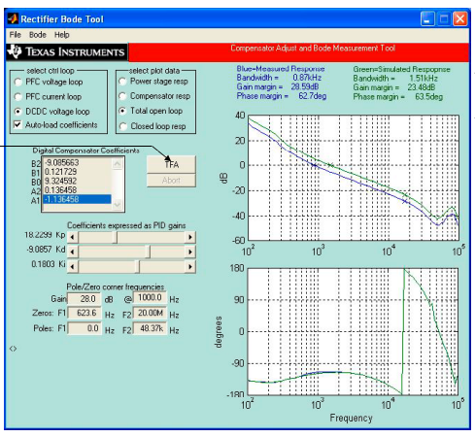Select DCDC voltage loop radio button

pos(18,112)
